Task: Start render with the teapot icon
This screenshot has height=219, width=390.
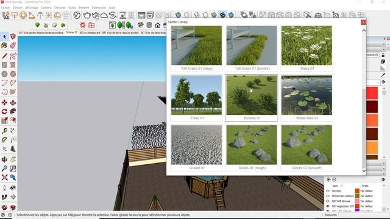Action: tap(87, 15)
